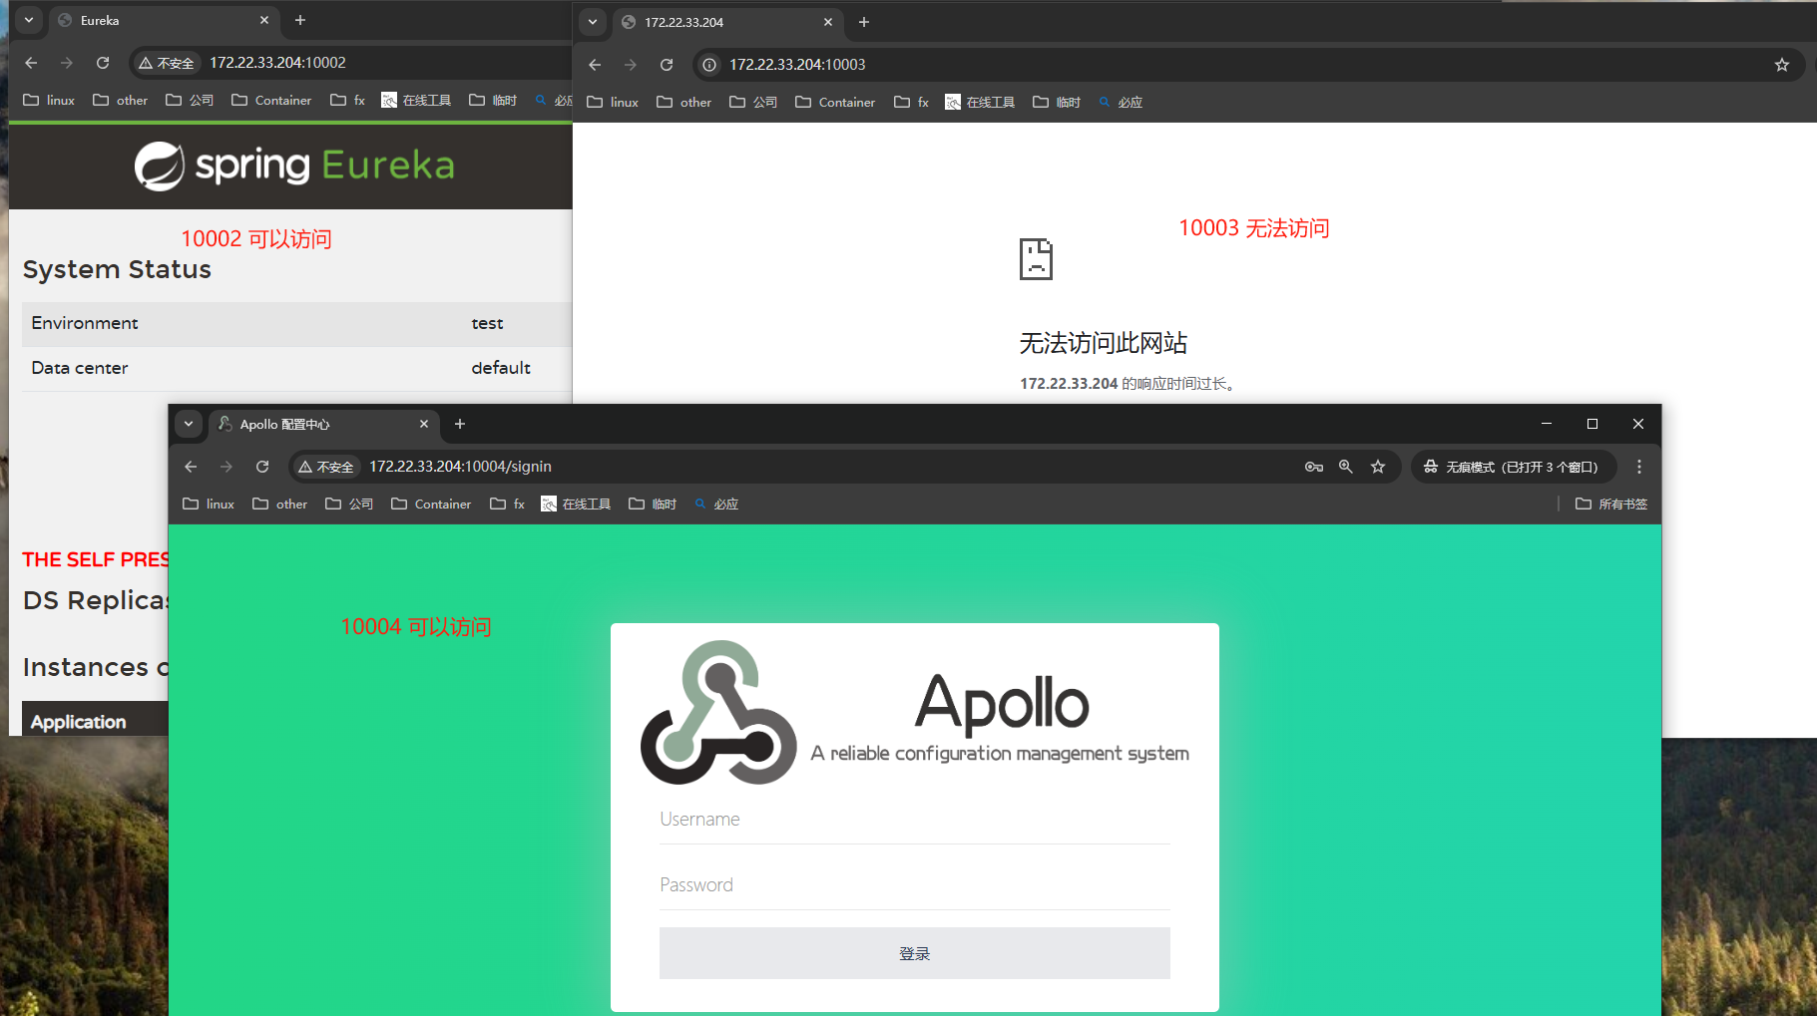Viewport: 1817px width, 1016px height.
Task: Open the tab search dropdown in the Apollo window
Action: pos(190,424)
